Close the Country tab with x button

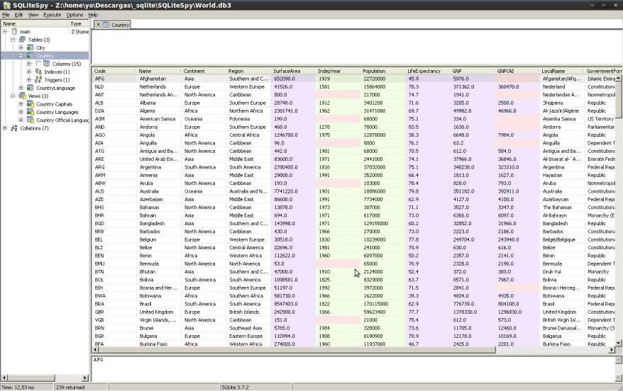click(99, 25)
